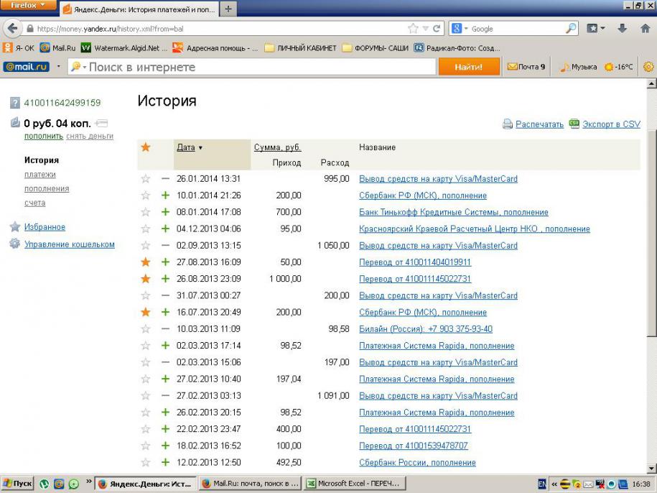Click the gear icon for Управление кошельком
This screenshot has height=493, width=657.
pyautogui.click(x=15, y=244)
